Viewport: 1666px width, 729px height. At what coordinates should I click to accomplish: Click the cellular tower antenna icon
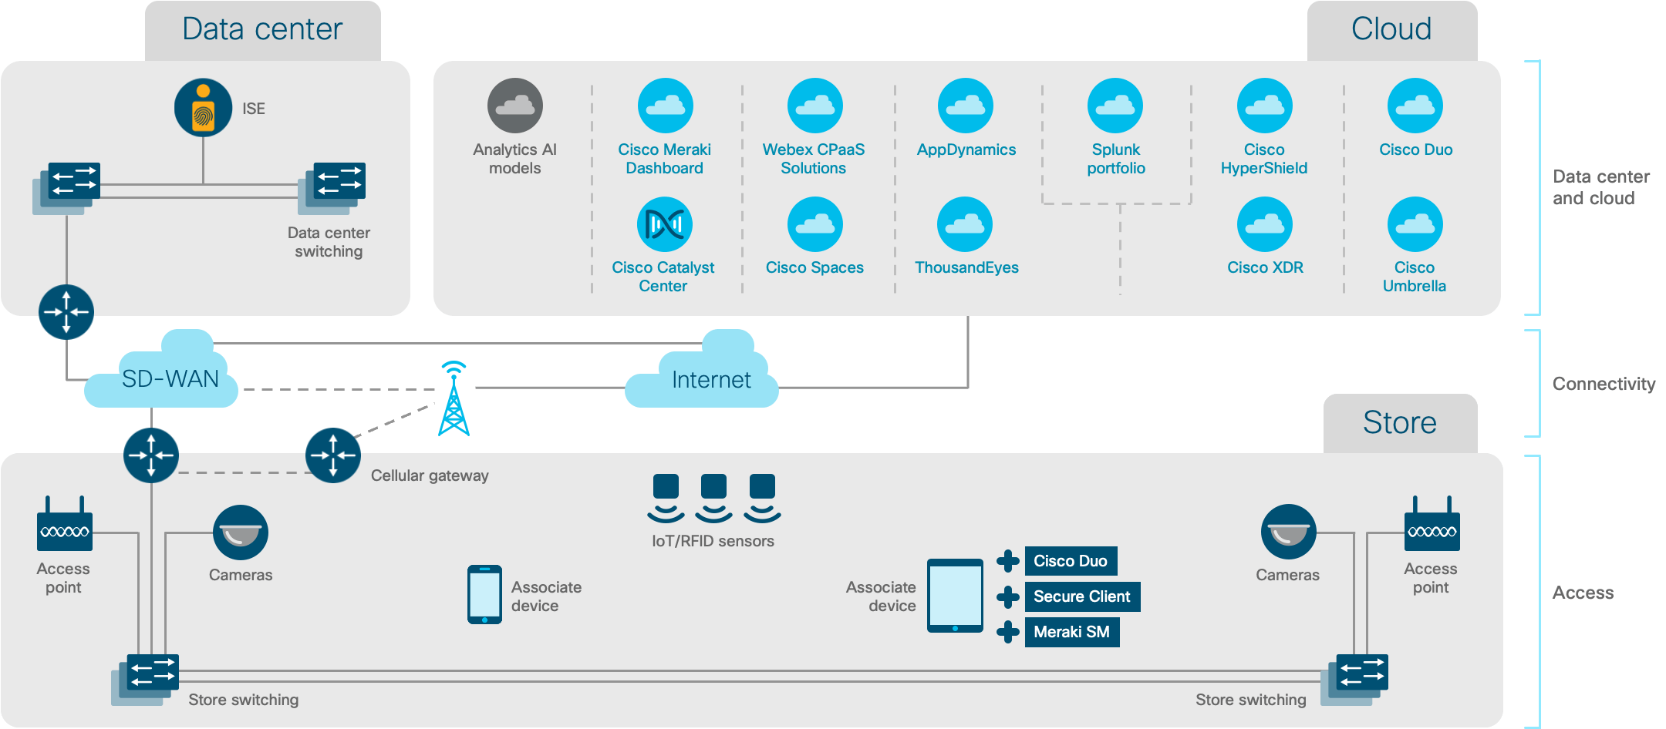(454, 398)
